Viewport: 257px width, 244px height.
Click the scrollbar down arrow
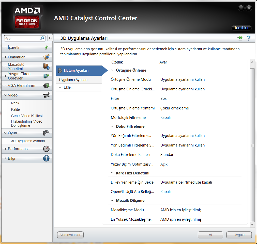[252, 225]
